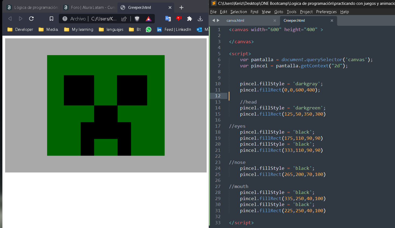Click closing </script> tag
This screenshot has height=228, width=395.
[x=241, y=223]
